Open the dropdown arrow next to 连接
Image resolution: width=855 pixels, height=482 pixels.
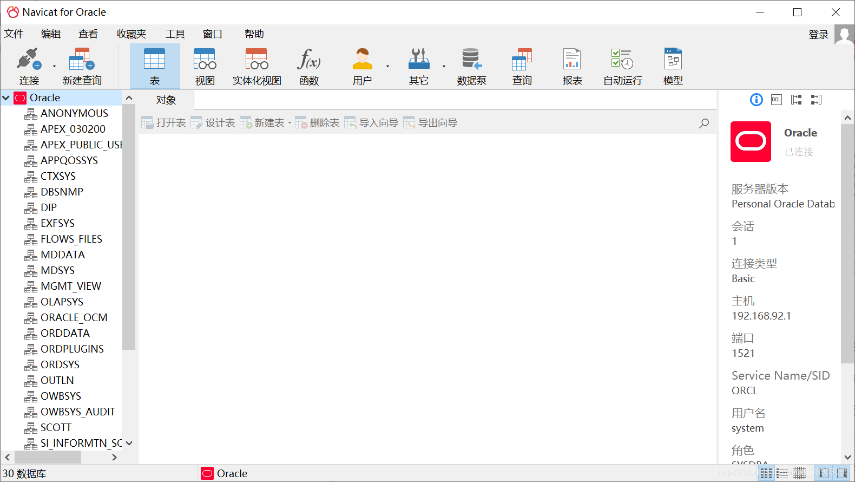[x=54, y=66]
